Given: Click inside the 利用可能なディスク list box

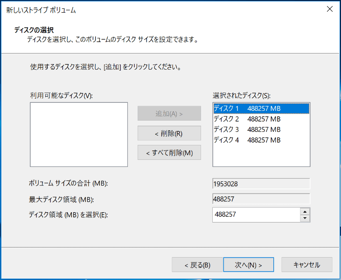Looking at the screenshot, I should point(79,135).
